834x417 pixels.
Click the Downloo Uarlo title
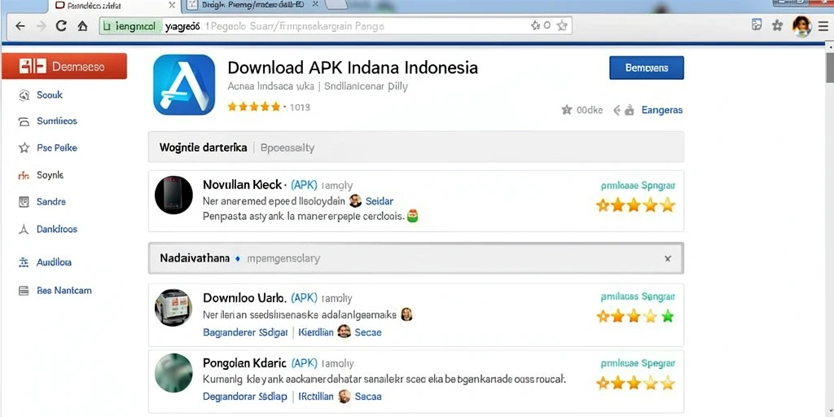coord(244,298)
